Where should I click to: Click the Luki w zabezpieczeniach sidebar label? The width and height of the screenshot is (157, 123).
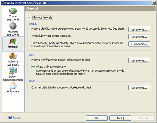(x=13, y=78)
